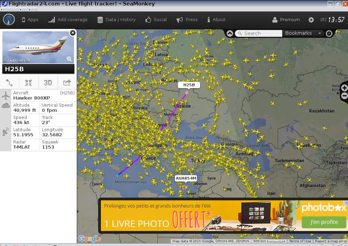This screenshot has width=348, height=246.
Task: Open 3D view
Action: click(x=48, y=83)
